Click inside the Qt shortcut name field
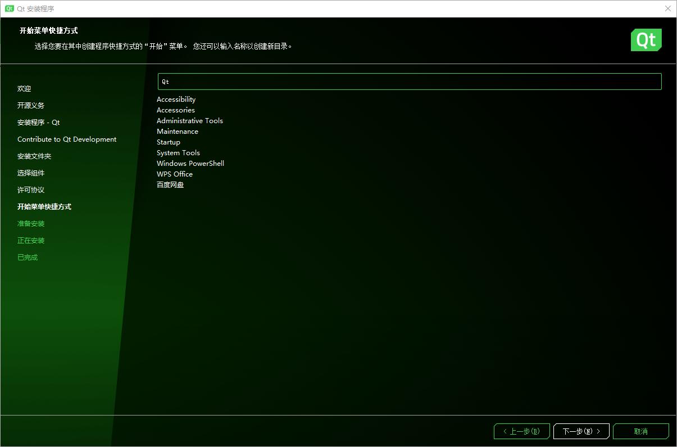The height and width of the screenshot is (447, 677). 409,82
